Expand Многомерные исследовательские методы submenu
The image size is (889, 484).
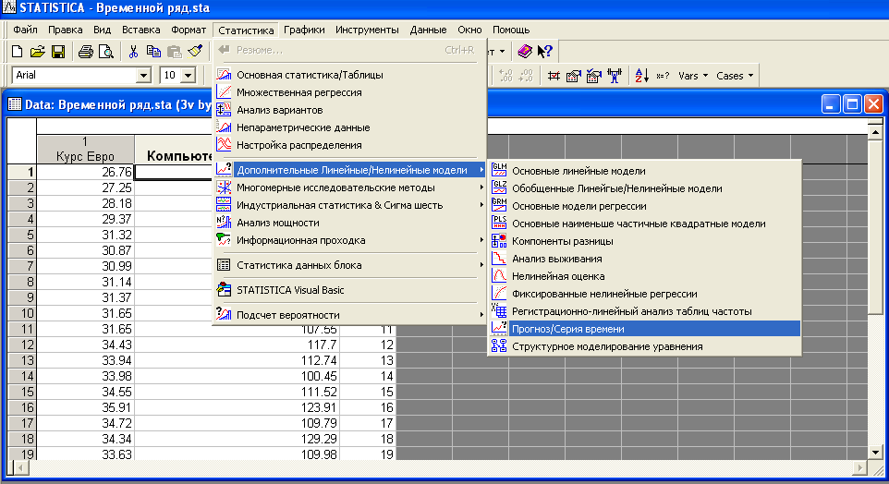coord(350,188)
